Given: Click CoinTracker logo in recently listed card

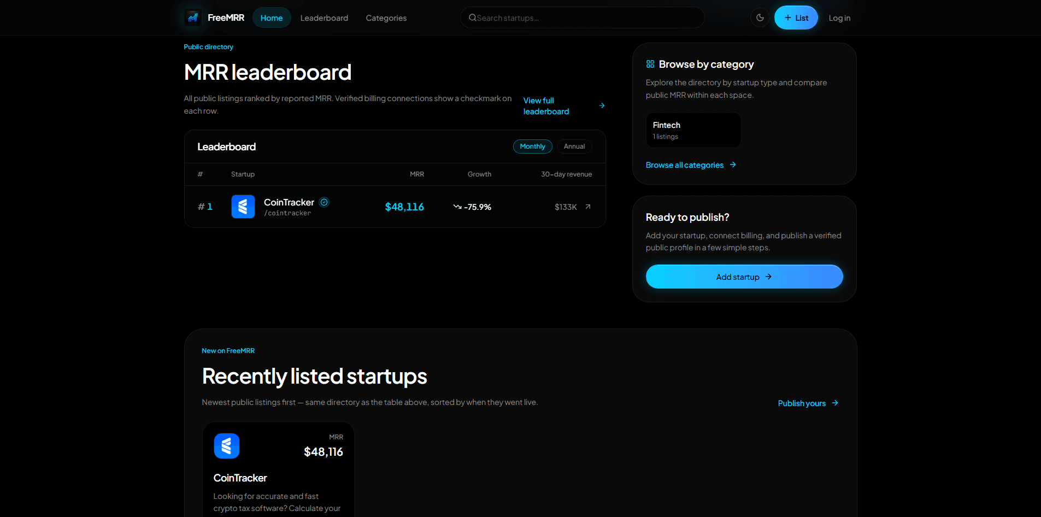Looking at the screenshot, I should coord(227,446).
